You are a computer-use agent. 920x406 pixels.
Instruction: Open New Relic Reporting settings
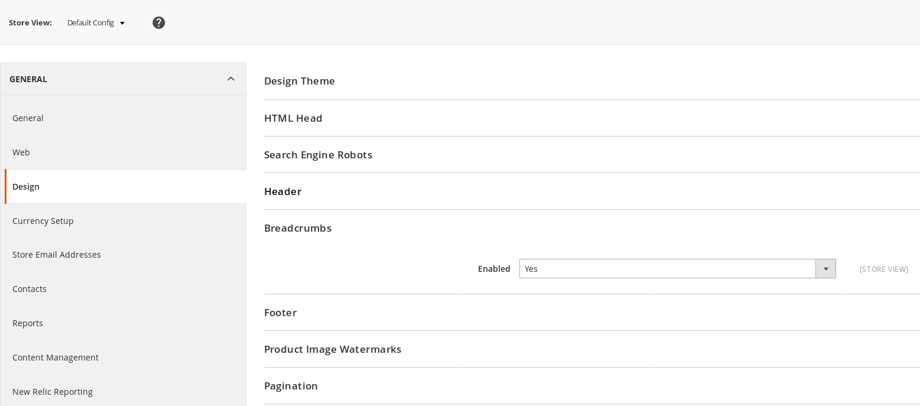coord(53,392)
